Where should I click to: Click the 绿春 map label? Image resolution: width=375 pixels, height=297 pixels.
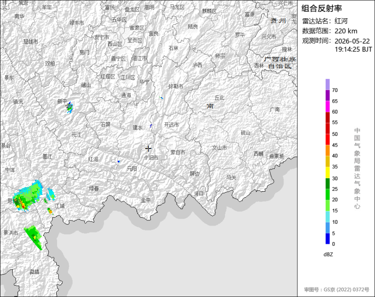[94, 189]
